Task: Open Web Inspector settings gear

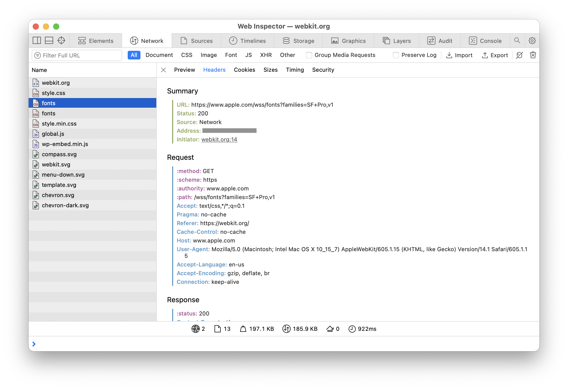Action: (532, 41)
